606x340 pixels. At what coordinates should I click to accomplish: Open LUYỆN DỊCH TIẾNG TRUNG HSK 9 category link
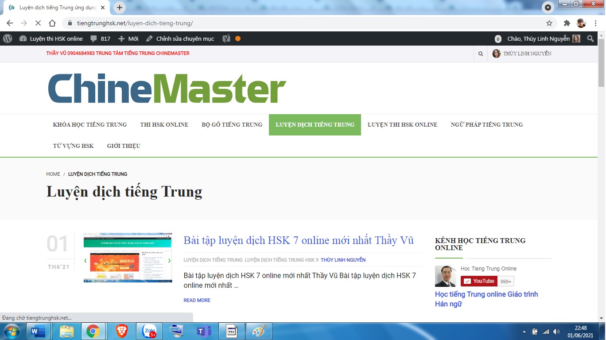tap(282, 260)
